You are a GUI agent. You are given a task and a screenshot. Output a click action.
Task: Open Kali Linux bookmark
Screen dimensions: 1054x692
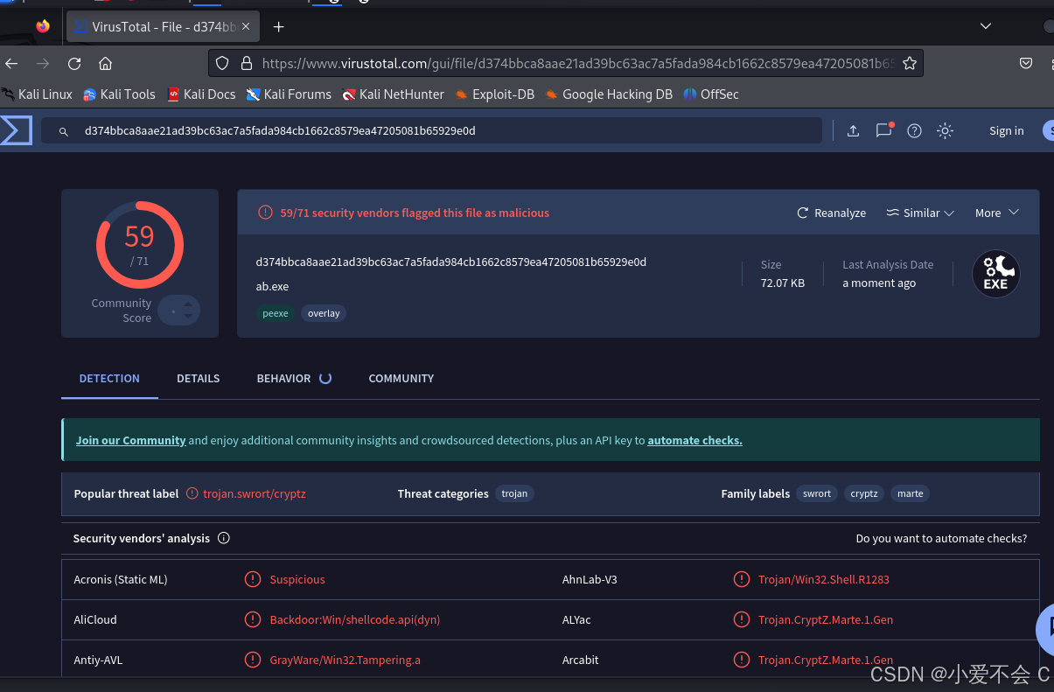(37, 94)
